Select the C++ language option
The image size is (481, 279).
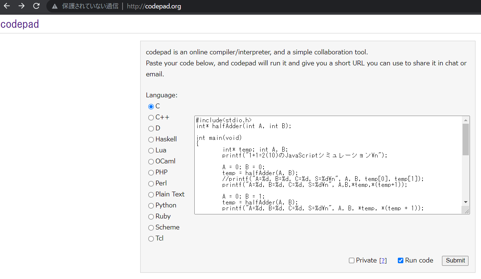151,117
